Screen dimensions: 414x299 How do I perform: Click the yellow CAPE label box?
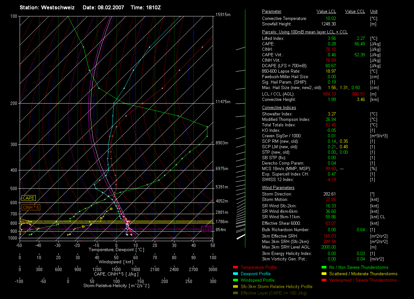(x=28, y=198)
